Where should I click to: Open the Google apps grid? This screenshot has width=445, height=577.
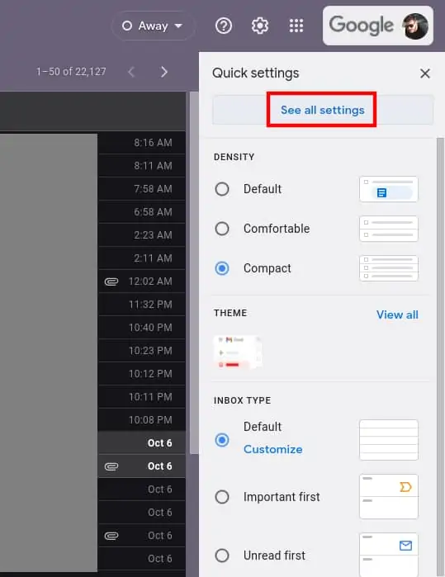[296, 26]
